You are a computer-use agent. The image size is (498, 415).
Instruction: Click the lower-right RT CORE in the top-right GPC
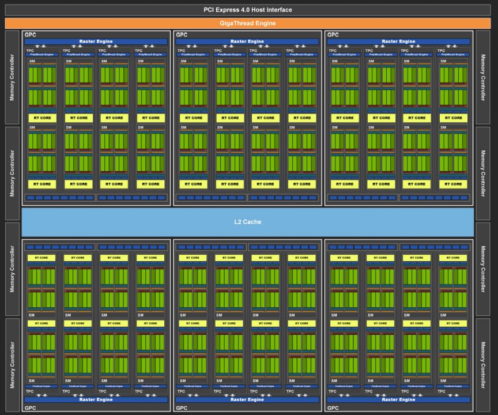(x=452, y=184)
